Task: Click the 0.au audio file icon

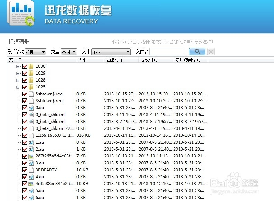Action: click(x=31, y=108)
